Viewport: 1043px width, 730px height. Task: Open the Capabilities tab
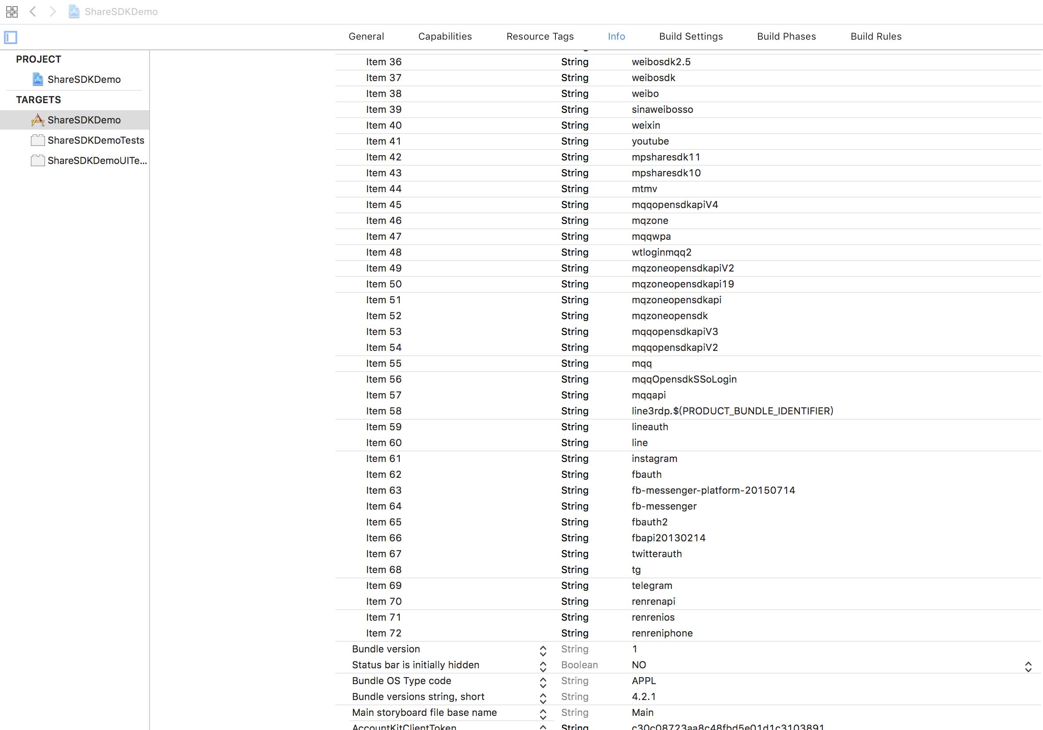click(445, 36)
